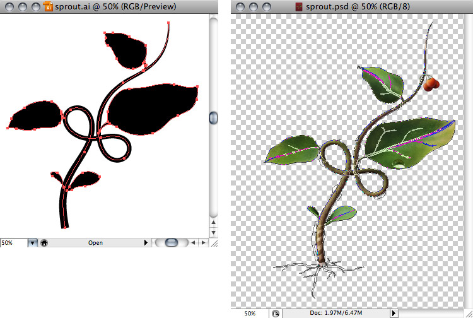The width and height of the screenshot is (473, 318).
Task: Click the Version Cue icon in Photoshop status bar
Action: pos(276,313)
